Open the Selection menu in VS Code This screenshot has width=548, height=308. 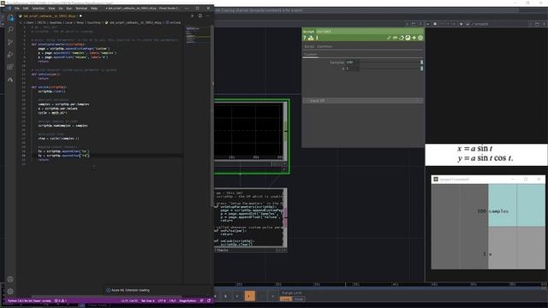click(39, 8)
